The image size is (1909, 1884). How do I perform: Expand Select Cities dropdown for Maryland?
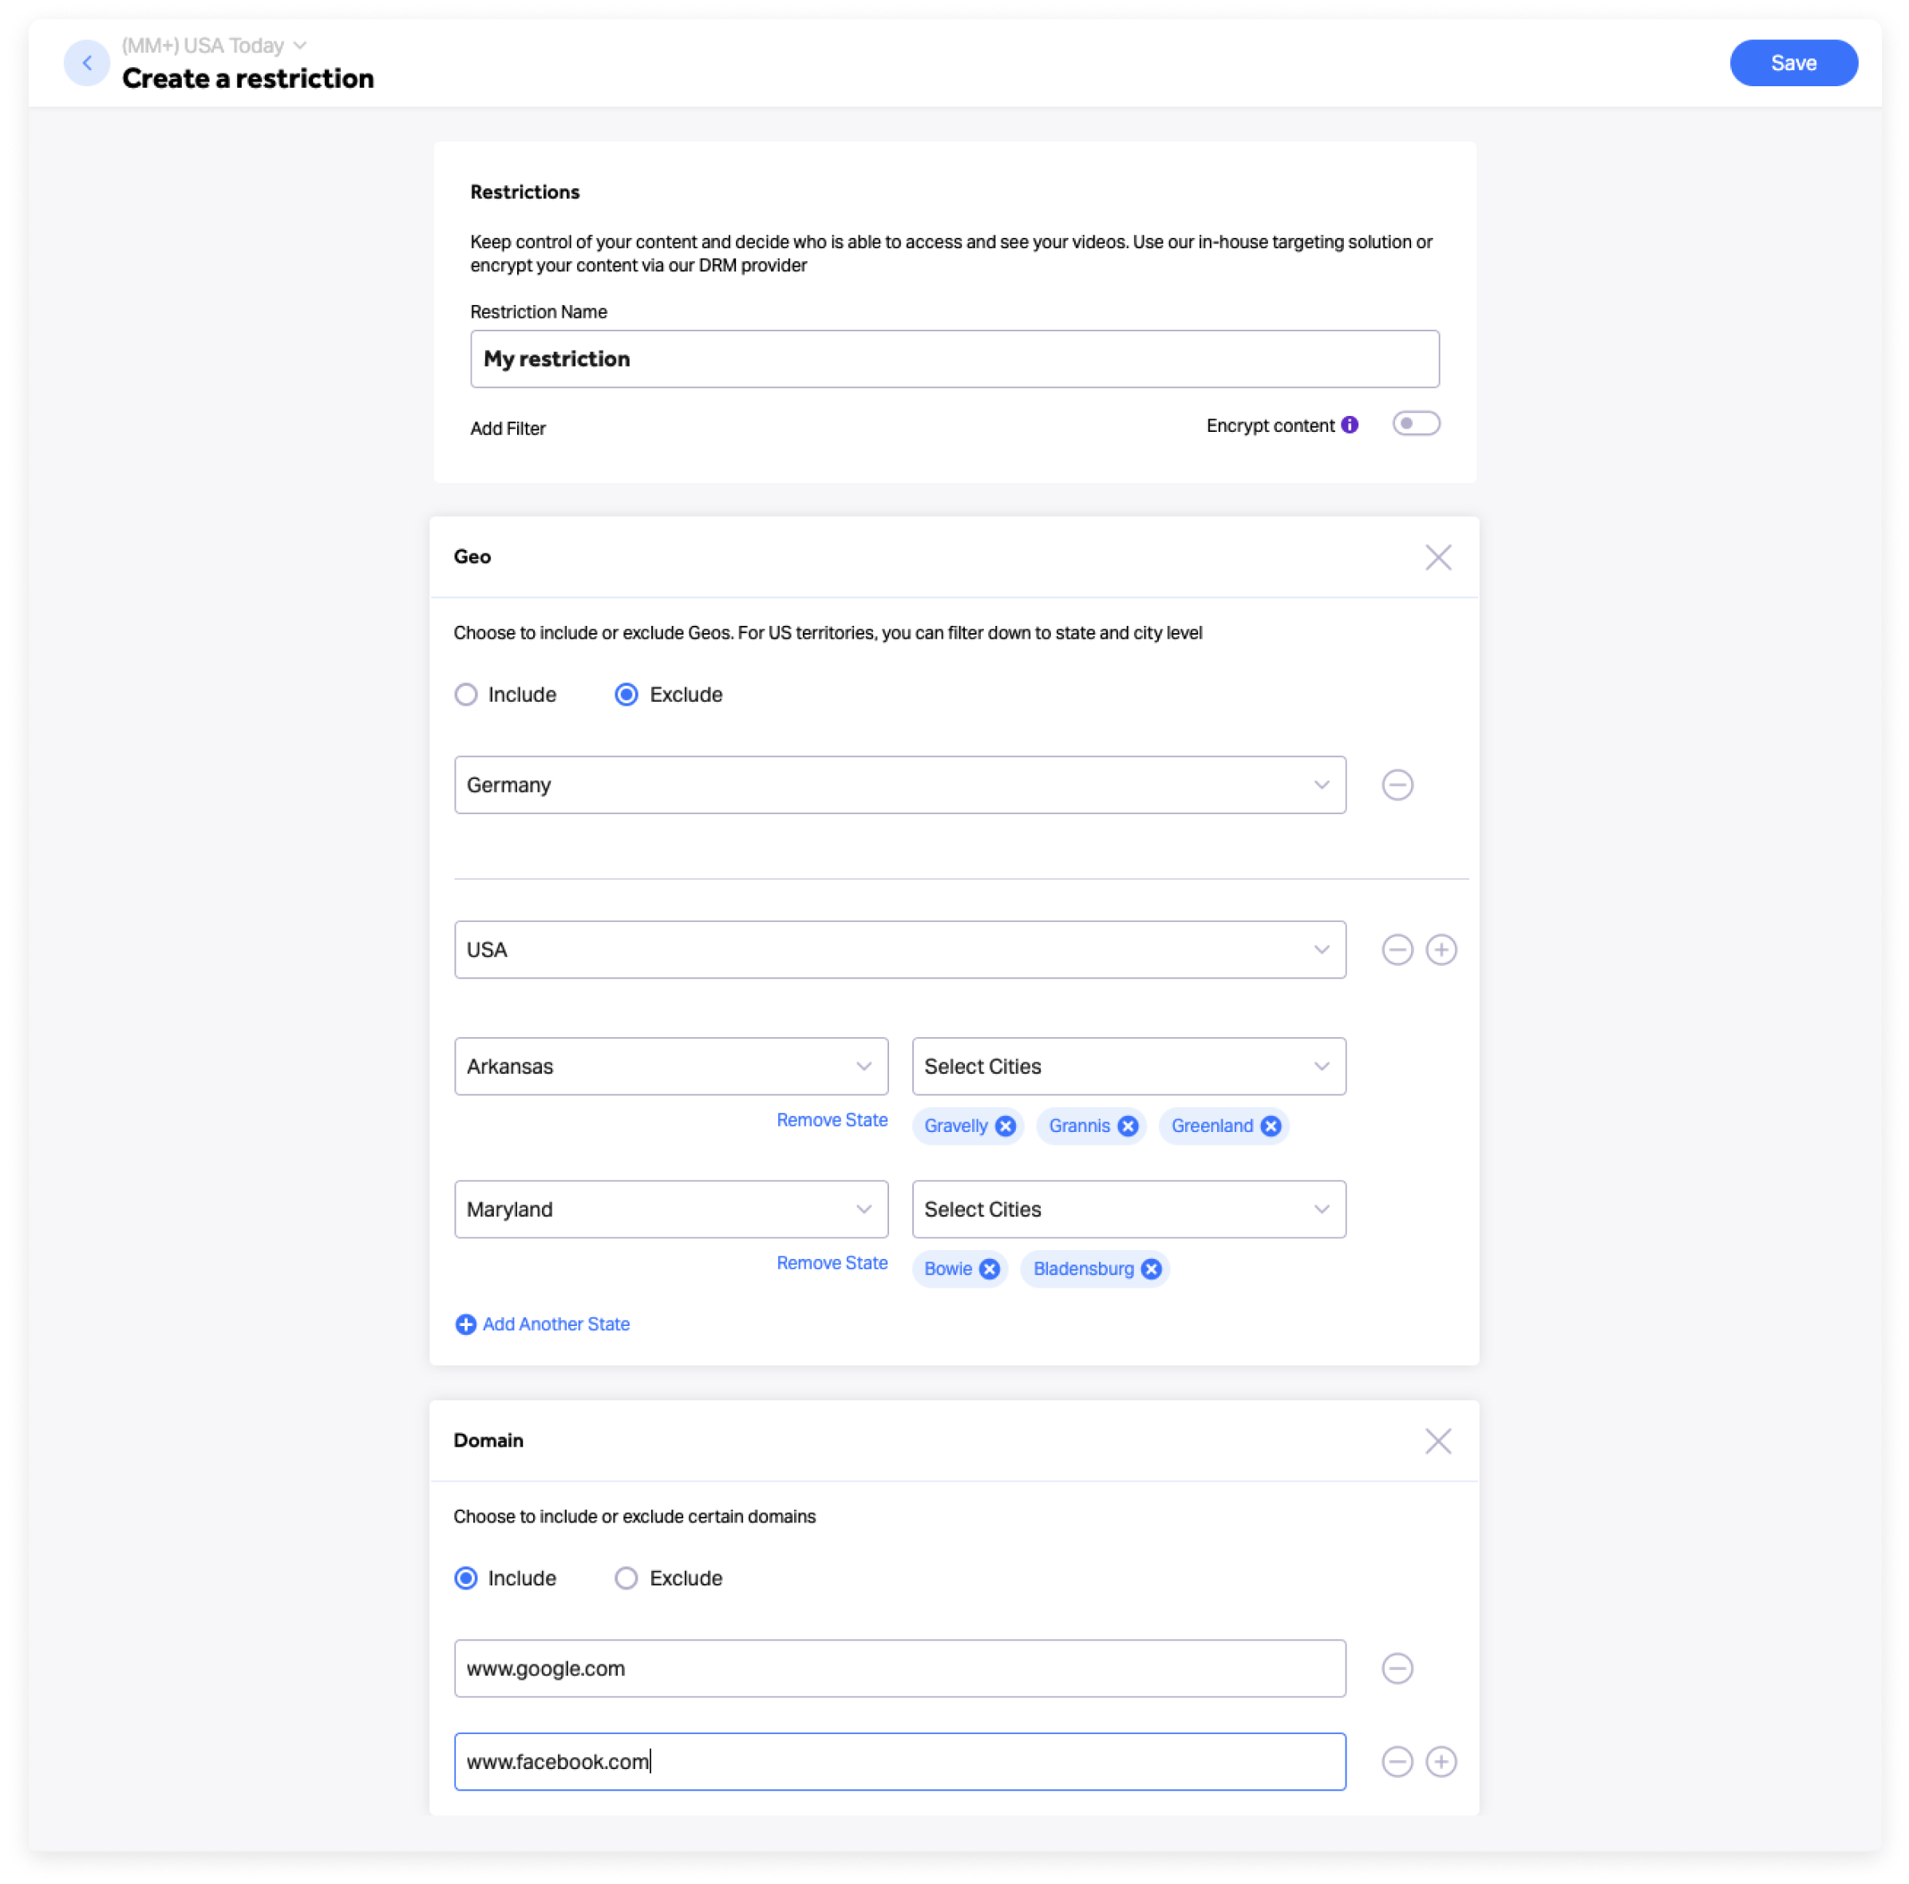tap(1128, 1210)
